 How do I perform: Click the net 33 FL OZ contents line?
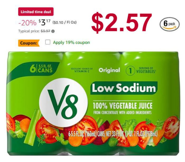[113, 134]
